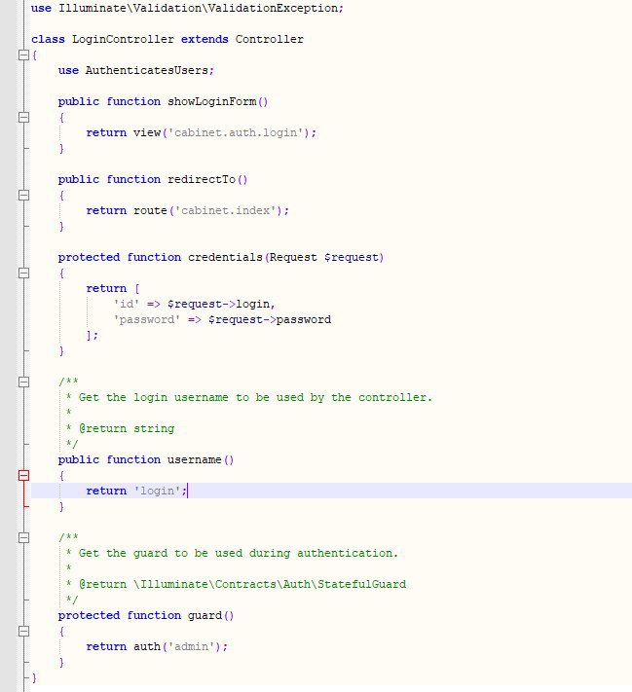Image resolution: width=632 pixels, height=692 pixels.
Task: Click the 'cabinet.auth.login' string
Action: click(x=236, y=132)
